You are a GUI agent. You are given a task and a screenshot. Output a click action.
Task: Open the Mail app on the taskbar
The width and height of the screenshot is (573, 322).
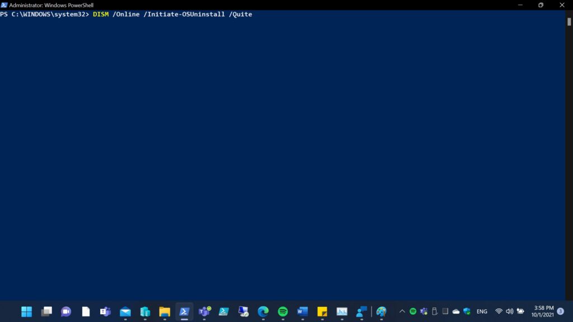(x=125, y=311)
